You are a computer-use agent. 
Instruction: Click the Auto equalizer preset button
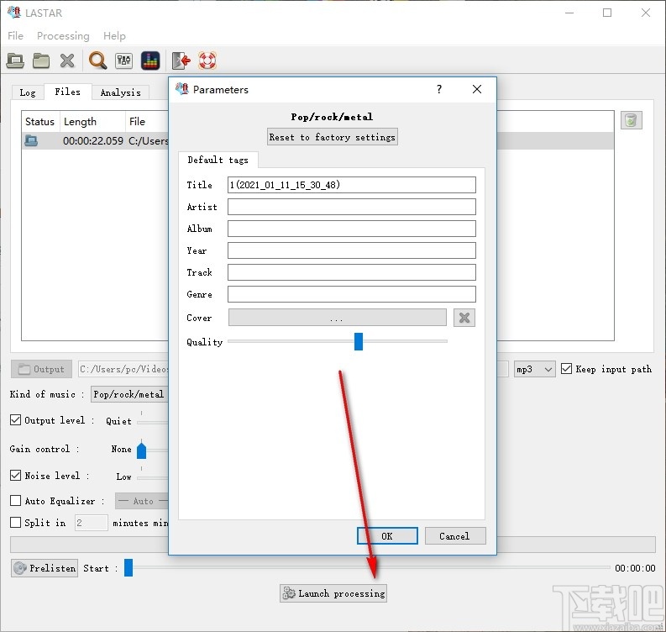tap(142, 501)
